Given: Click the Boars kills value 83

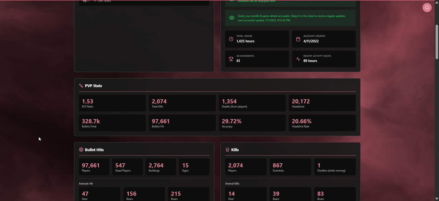Looking at the screenshot, I should [321, 194].
